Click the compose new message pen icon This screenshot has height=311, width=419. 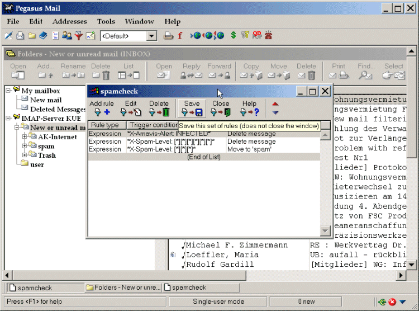click(9, 36)
